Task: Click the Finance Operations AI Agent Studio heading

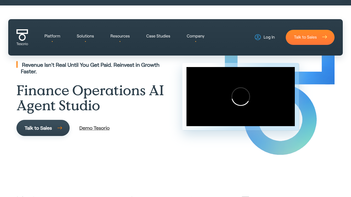Action: click(x=90, y=98)
